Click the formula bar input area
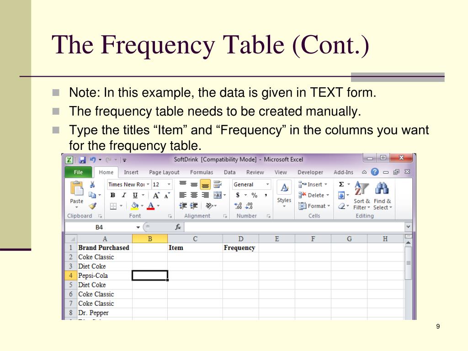The image size is (468, 351). (295, 227)
